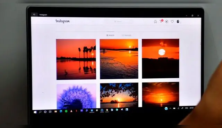Open the palm trees sunset photo
The height and width of the screenshot is (128, 222).
pyautogui.click(x=76, y=59)
